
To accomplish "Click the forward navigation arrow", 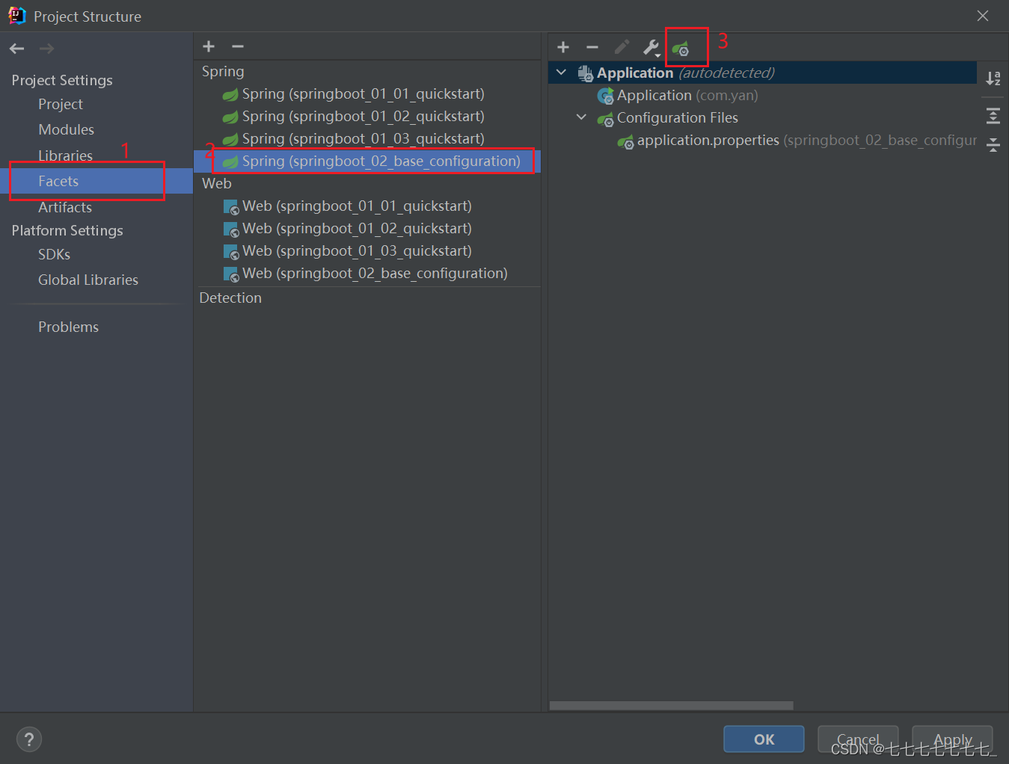I will 46,49.
